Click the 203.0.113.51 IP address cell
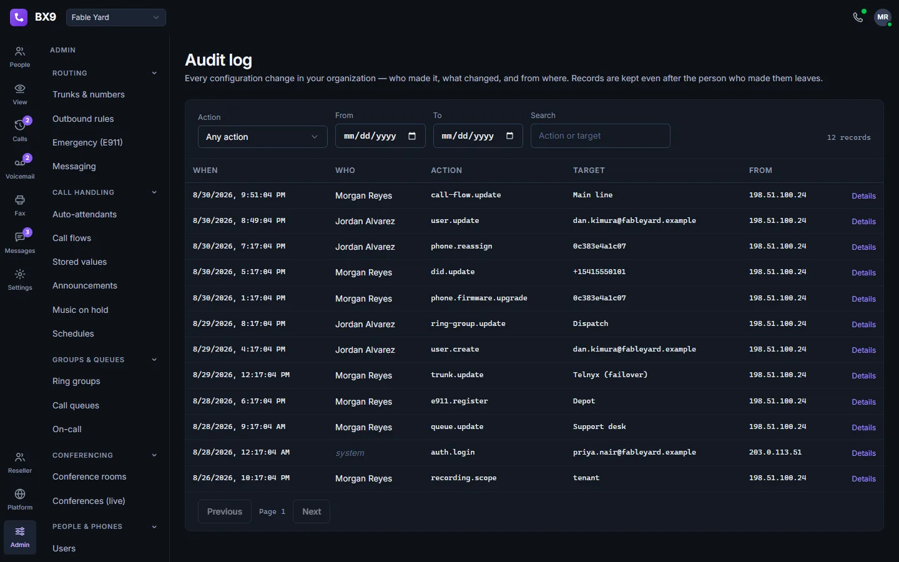The height and width of the screenshot is (562, 899). 775,453
